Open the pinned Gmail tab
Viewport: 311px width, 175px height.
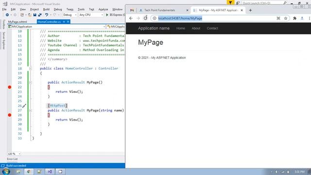tap(132, 10)
